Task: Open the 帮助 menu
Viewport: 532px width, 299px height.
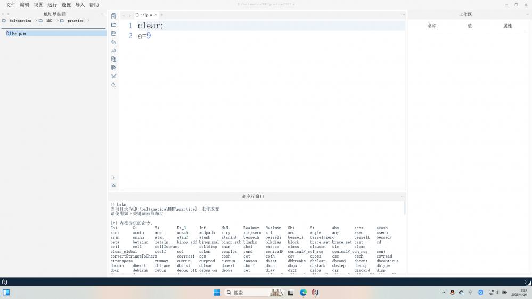Action: (94, 5)
